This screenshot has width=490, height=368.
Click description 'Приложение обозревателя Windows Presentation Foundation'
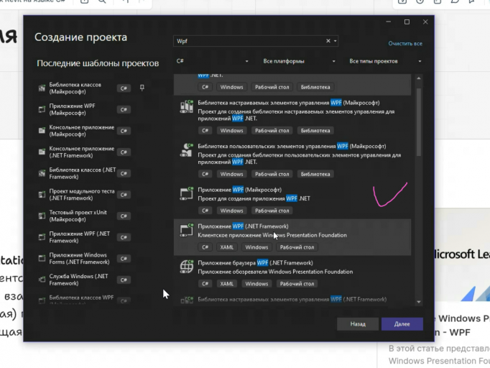tap(275, 272)
